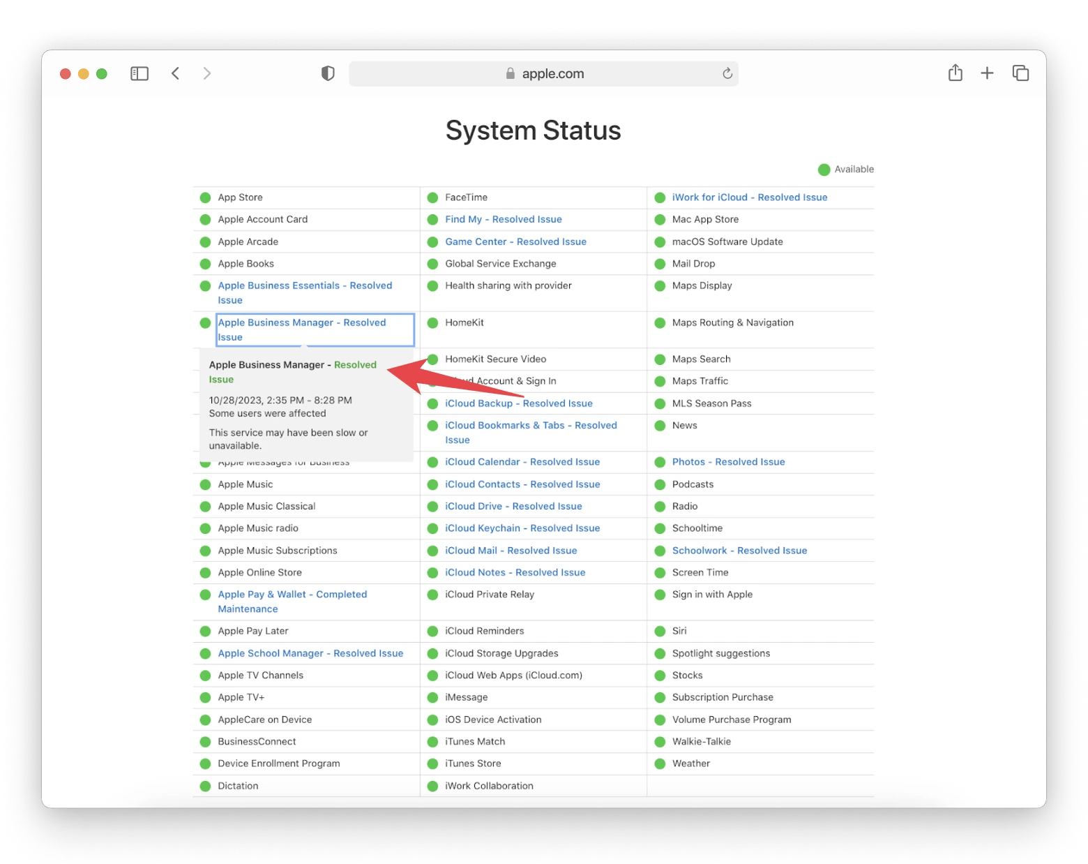Image resolution: width=1088 pixels, height=864 pixels.
Task: Click the Sign in with Apple text
Action: [x=712, y=595]
